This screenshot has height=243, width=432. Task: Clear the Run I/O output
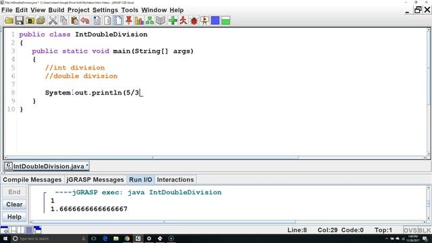[14, 205]
